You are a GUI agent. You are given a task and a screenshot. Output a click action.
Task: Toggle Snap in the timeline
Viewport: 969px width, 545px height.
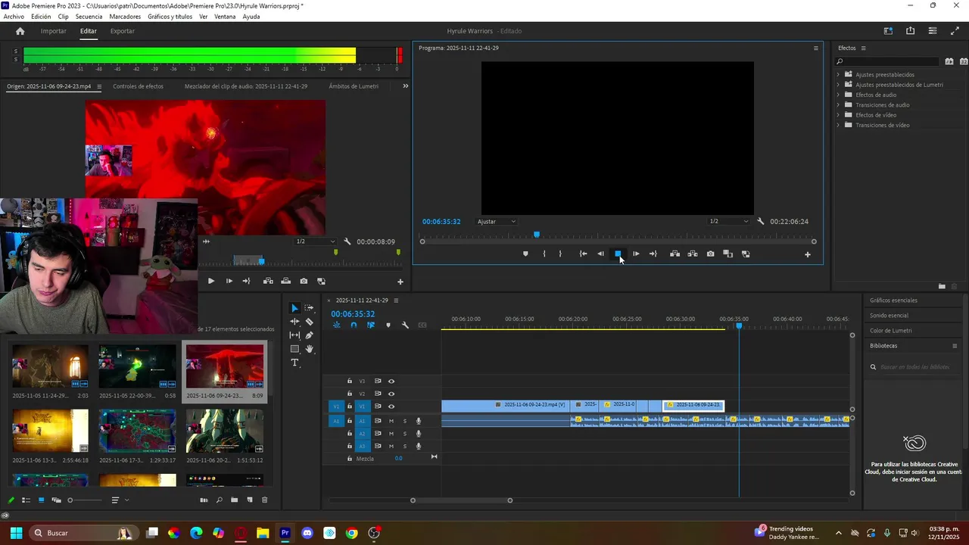pyautogui.click(x=354, y=325)
